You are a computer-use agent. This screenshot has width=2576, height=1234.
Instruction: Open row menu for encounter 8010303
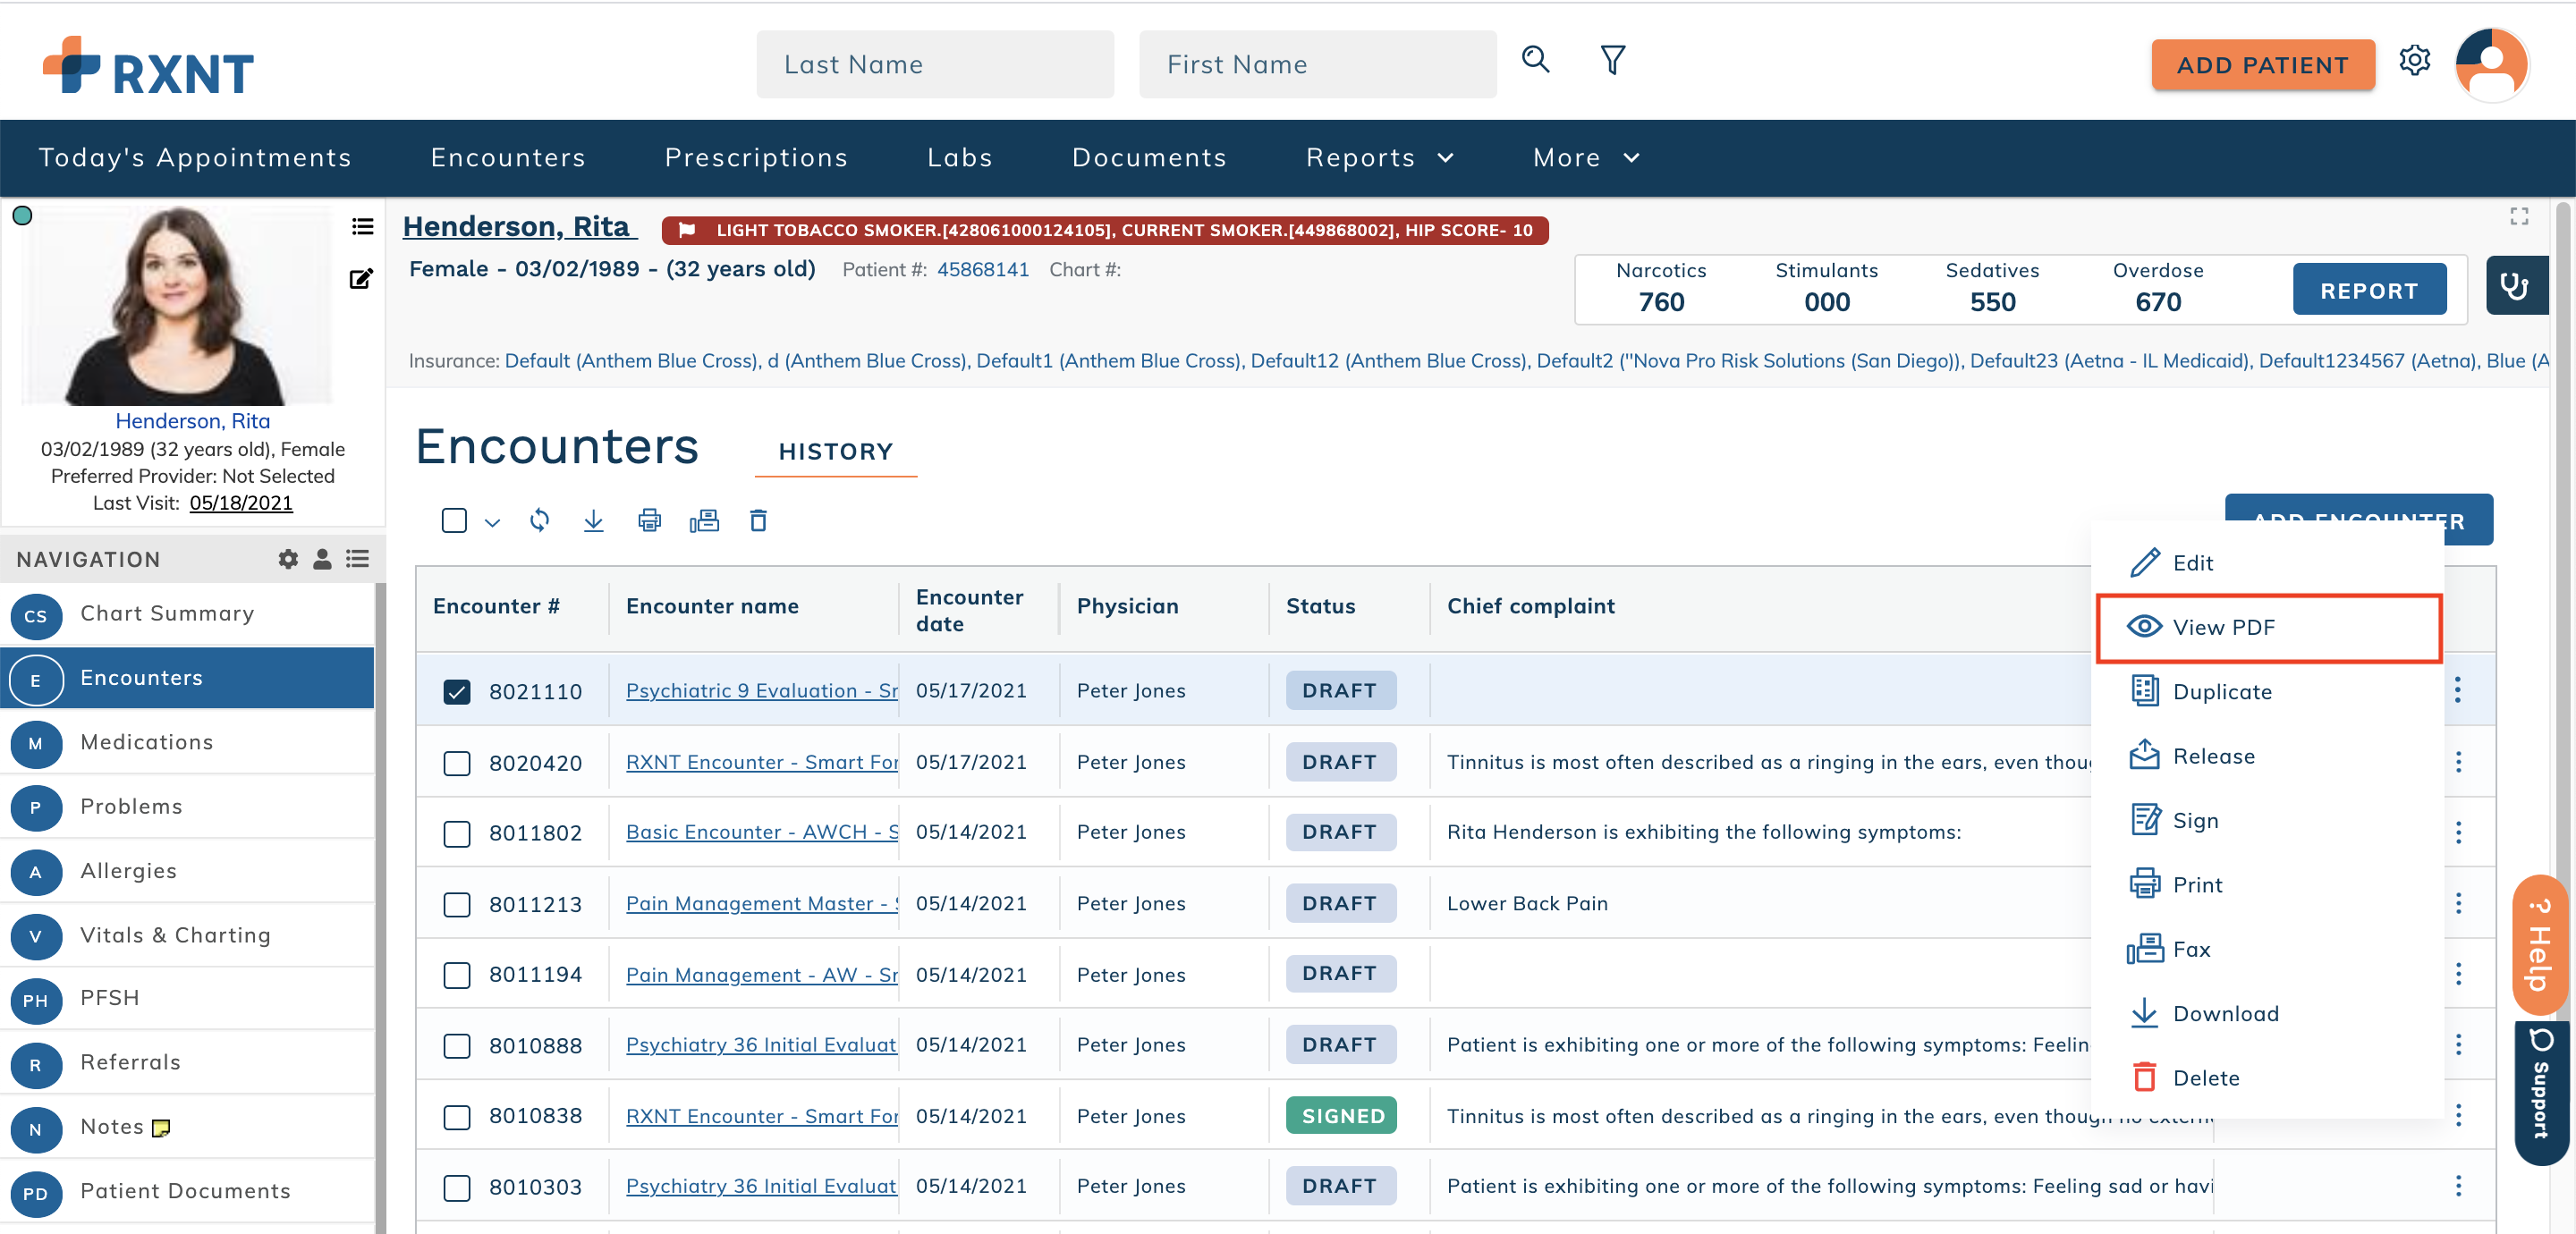(2458, 1186)
